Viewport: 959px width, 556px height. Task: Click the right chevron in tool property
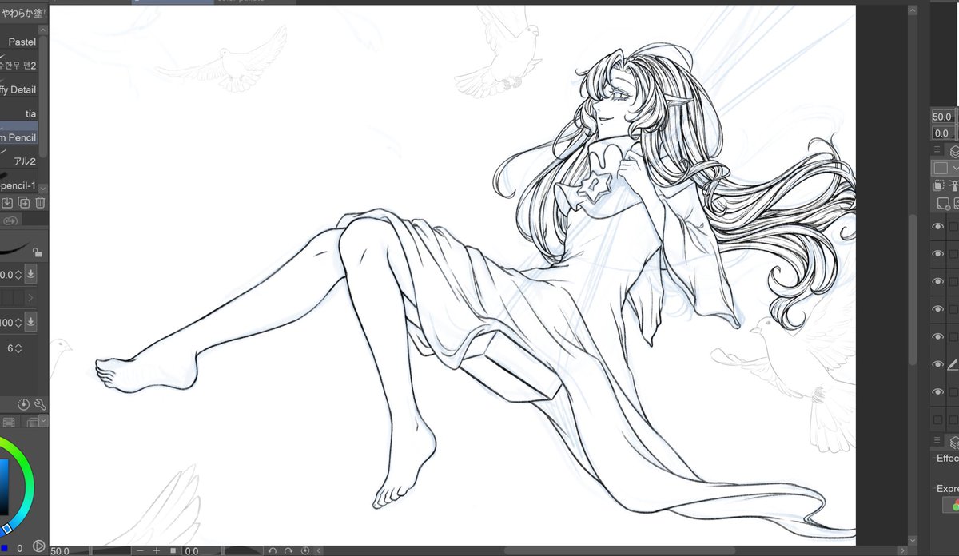30,298
